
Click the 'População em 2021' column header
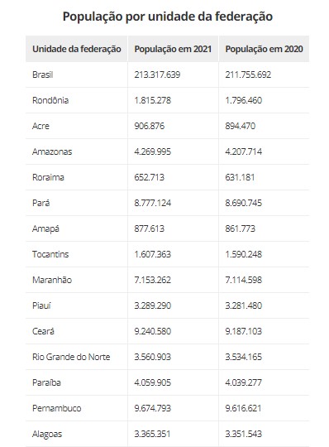point(173,49)
